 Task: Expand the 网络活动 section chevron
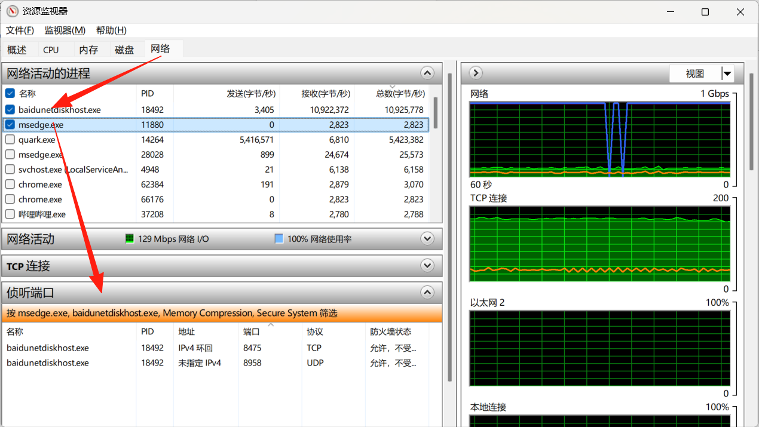(427, 239)
